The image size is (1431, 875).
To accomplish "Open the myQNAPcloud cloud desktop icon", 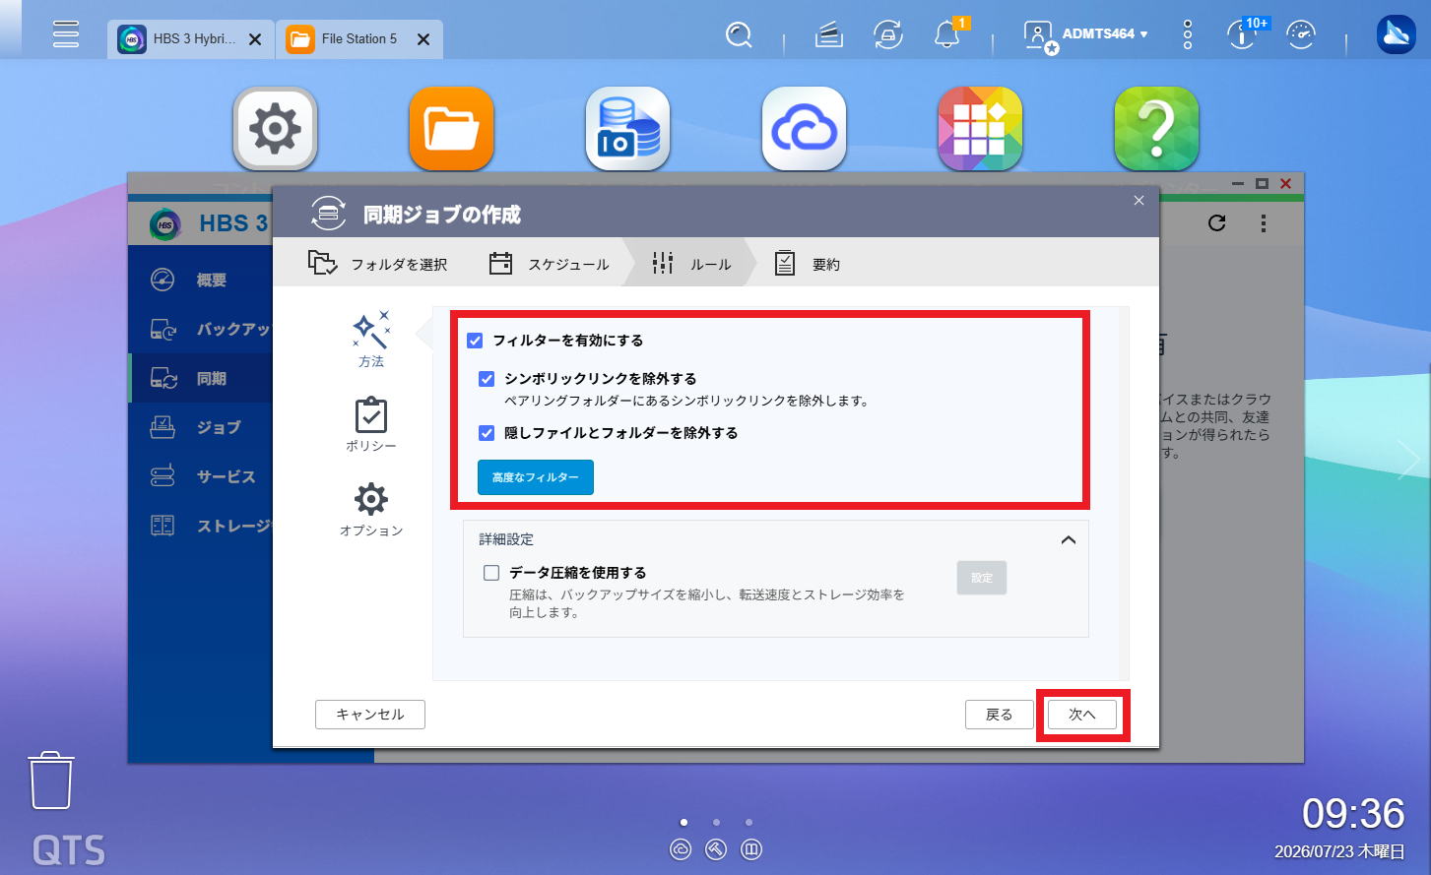I will (804, 128).
